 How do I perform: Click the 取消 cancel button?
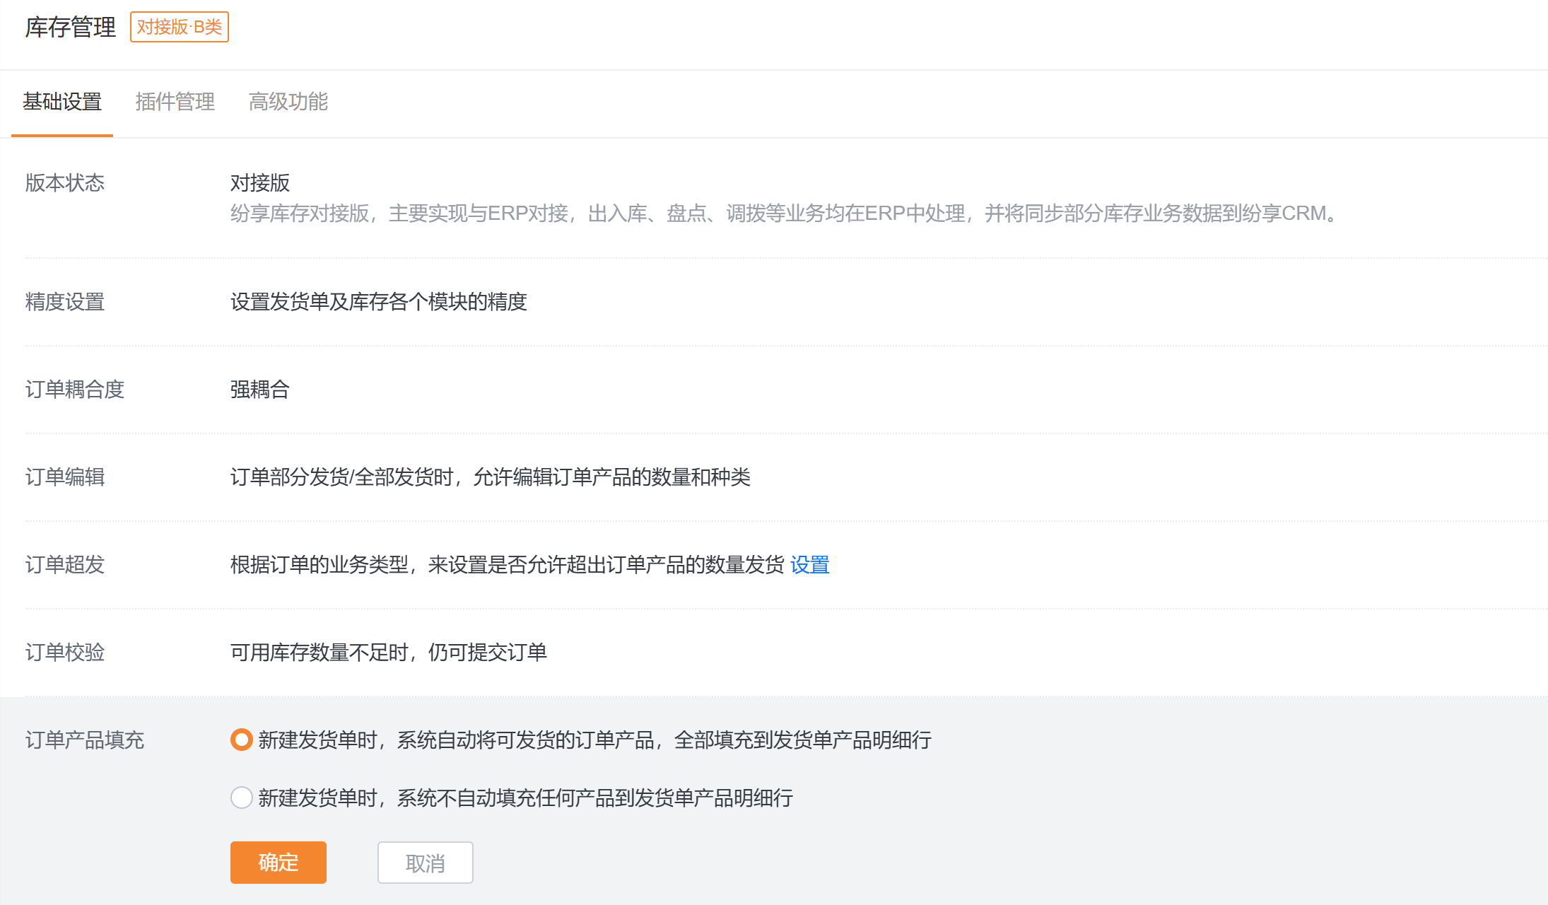tap(425, 863)
